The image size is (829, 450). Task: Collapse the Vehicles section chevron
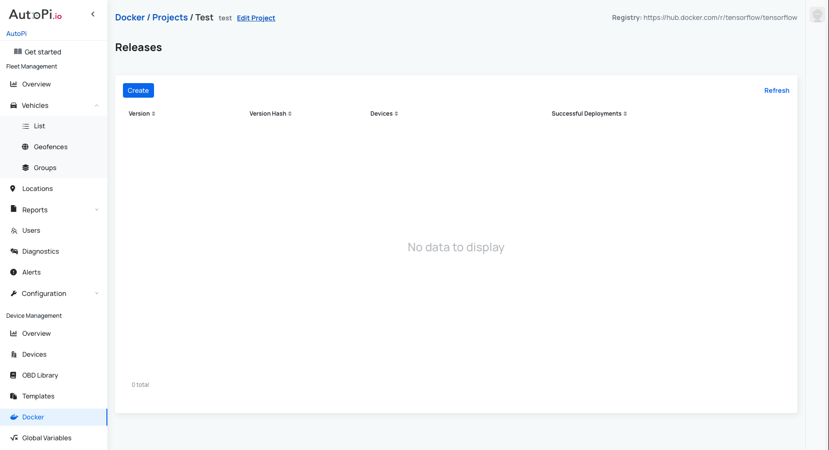(97, 105)
